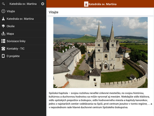Click the orange header title text
Image resolution: width=154 pixels, height=116 pixels.
coord(102,4)
